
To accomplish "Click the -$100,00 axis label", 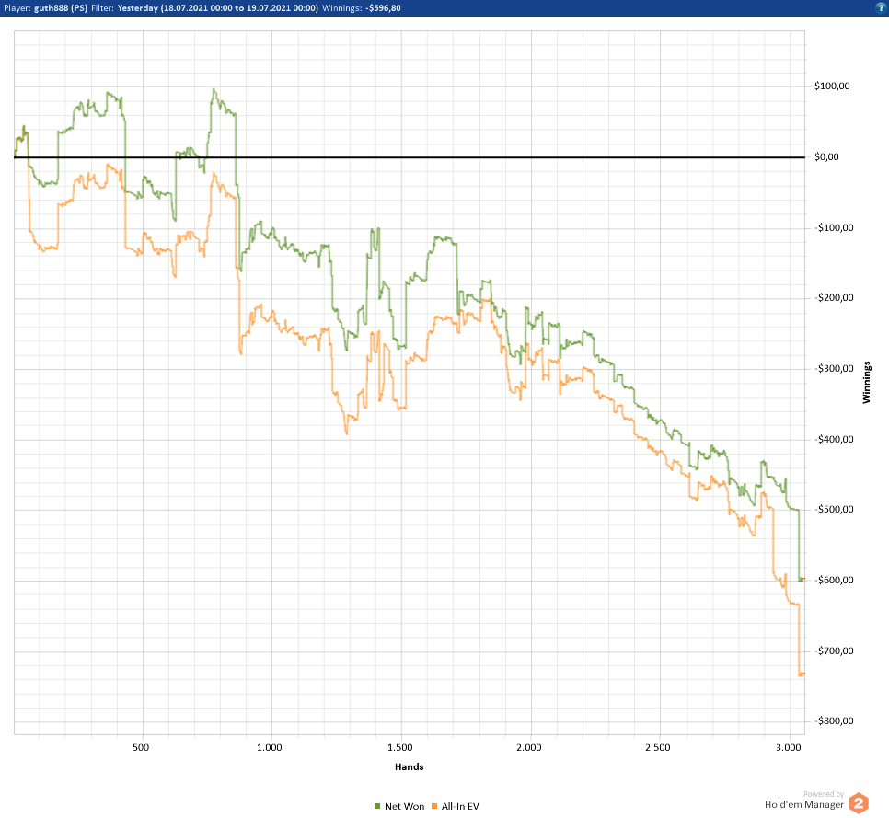I will tap(834, 228).
